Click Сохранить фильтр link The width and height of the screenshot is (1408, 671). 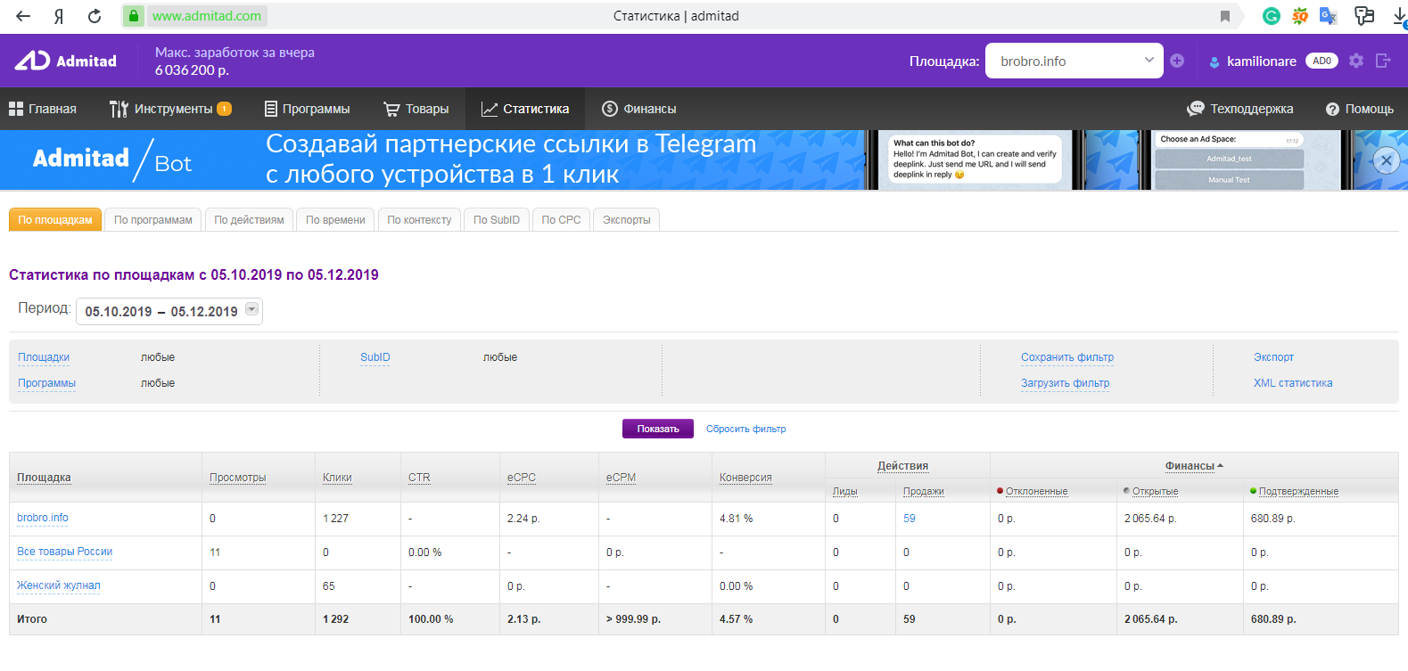pos(1067,357)
